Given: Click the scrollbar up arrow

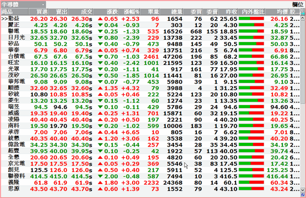Looking at the screenshot, I should (302, 18).
